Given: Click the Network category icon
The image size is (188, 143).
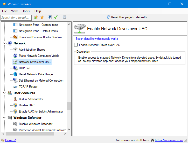Looking at the screenshot, I should click(x=10, y=43).
